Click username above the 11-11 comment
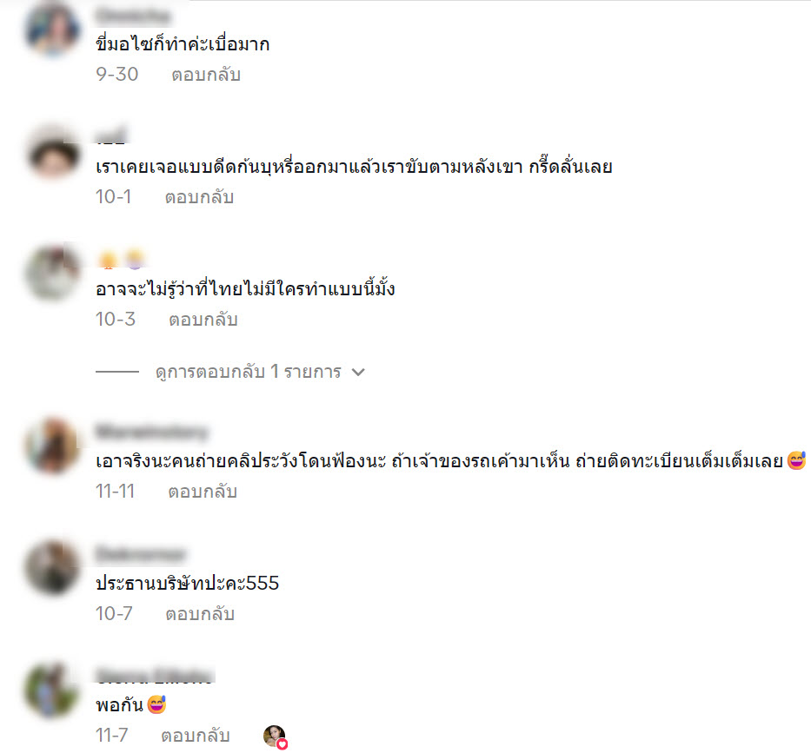 point(151,432)
